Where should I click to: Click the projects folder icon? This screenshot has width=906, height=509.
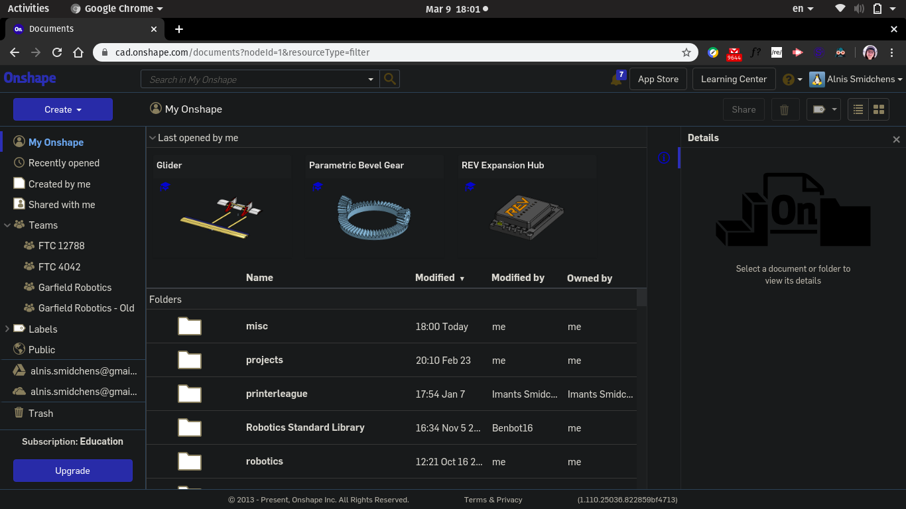(x=190, y=360)
